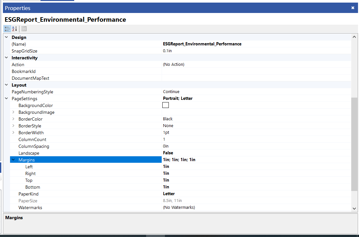Collapse the Layout category
Viewport: 359px width, 237px height.
tap(6, 85)
